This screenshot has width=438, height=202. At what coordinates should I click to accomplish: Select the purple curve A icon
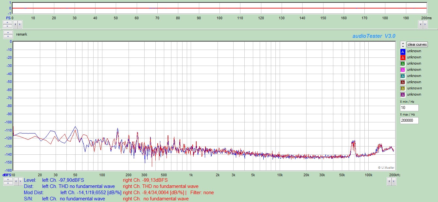(x=403, y=95)
